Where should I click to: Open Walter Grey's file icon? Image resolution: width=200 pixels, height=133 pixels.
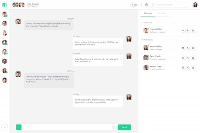(193, 68)
